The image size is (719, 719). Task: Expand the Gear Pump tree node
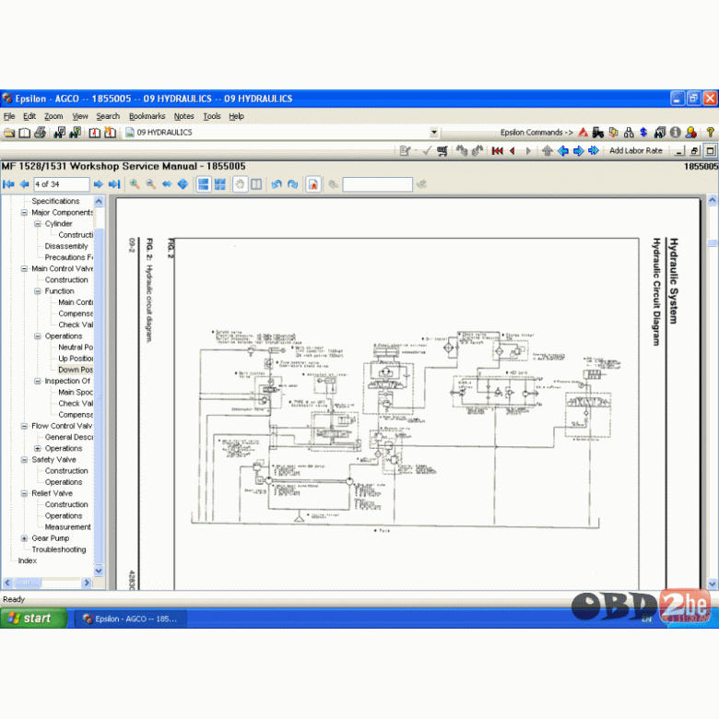[x=24, y=538]
